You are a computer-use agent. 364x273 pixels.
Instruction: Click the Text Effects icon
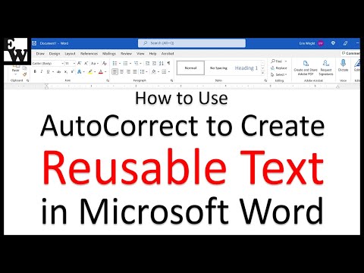80,72
